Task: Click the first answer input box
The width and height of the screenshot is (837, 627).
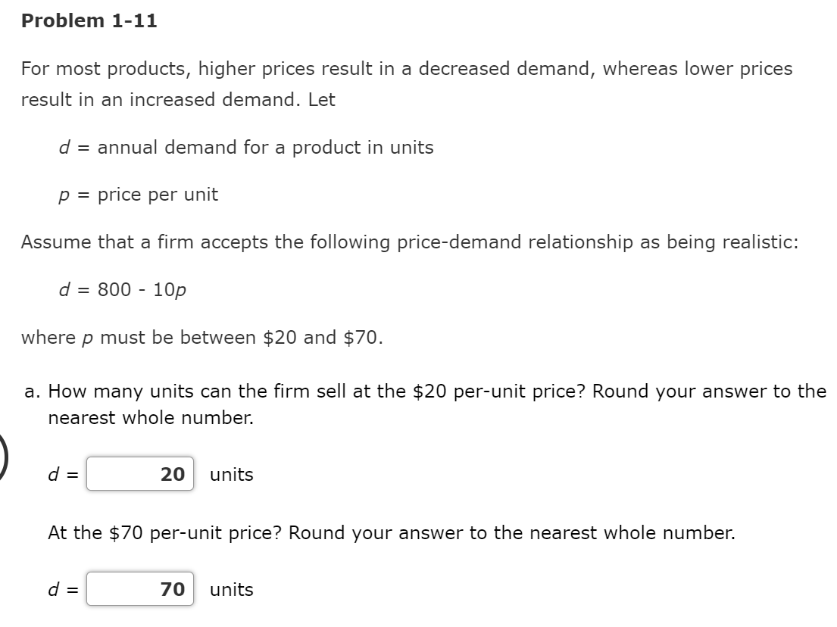Action: tap(139, 475)
